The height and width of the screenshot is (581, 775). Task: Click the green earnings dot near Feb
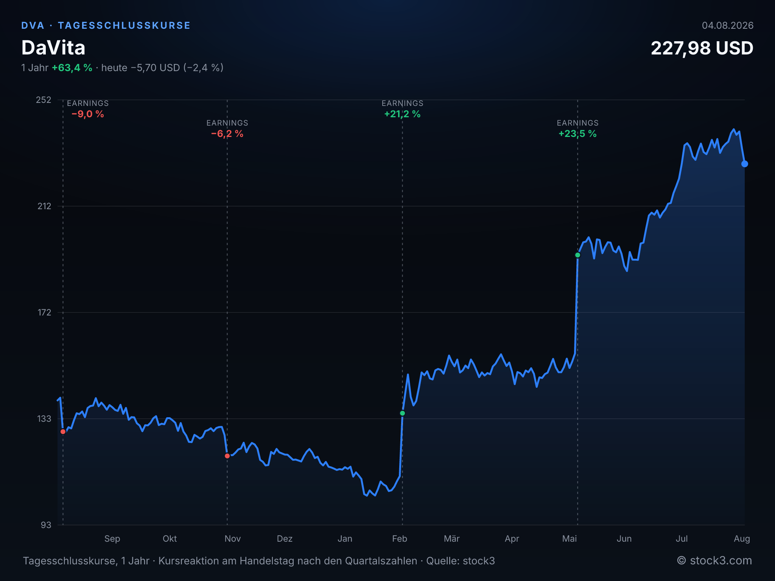[402, 413]
